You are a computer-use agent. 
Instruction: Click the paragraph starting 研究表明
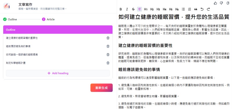[x=174, y=57]
